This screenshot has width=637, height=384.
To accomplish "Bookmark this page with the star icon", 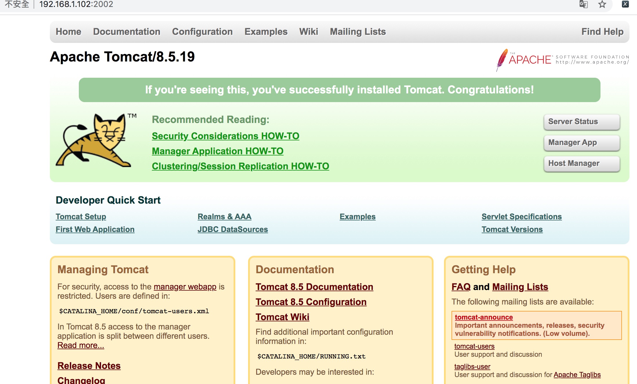I will pos(602,4).
